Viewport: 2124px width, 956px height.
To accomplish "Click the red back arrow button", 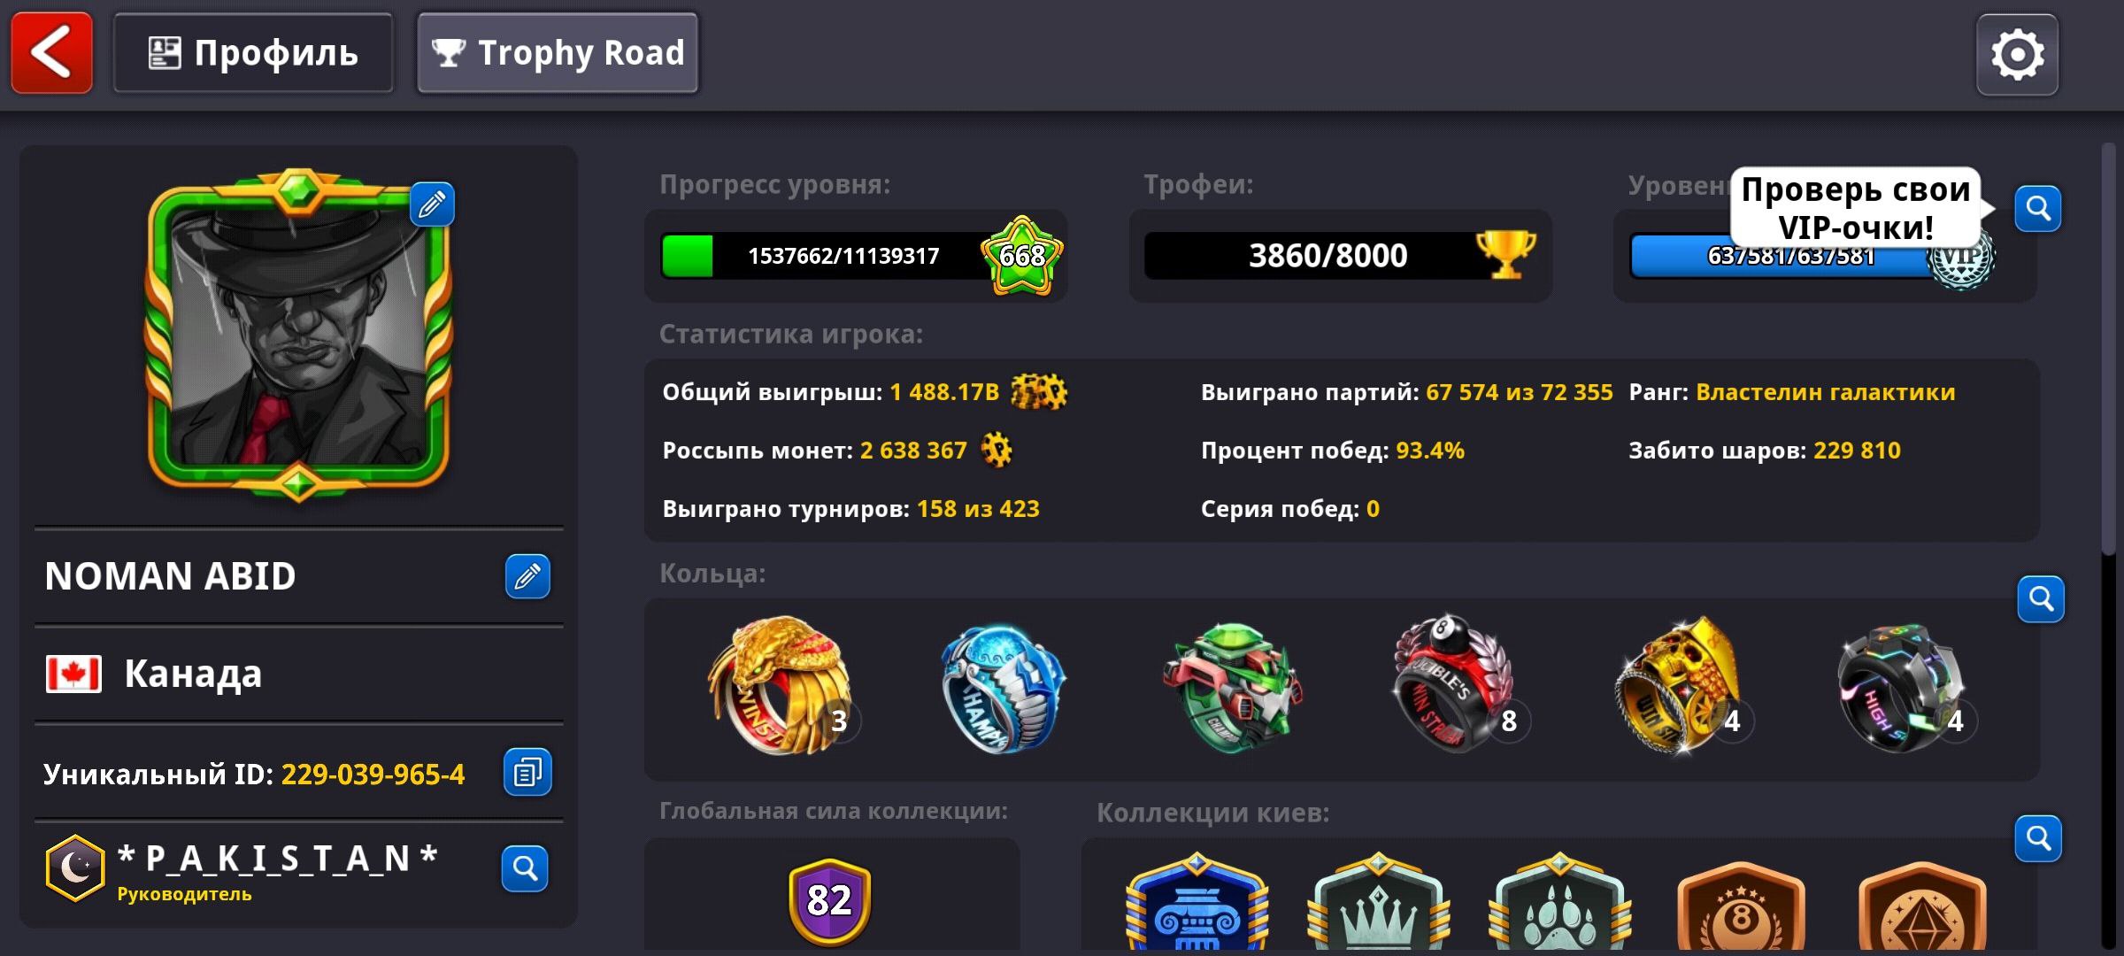I will point(51,53).
